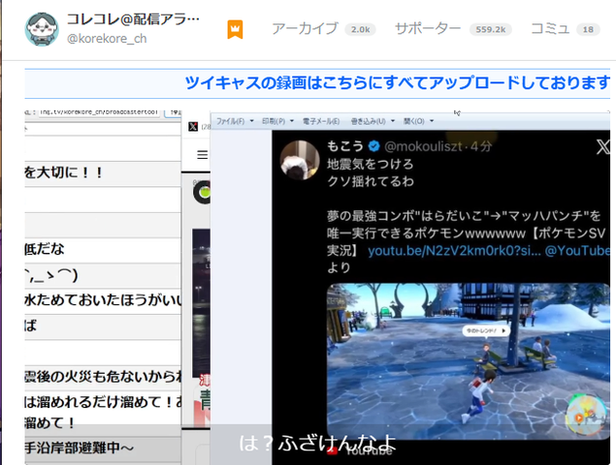Click the orange crown membership badge
This screenshot has width=616, height=465.
(235, 29)
